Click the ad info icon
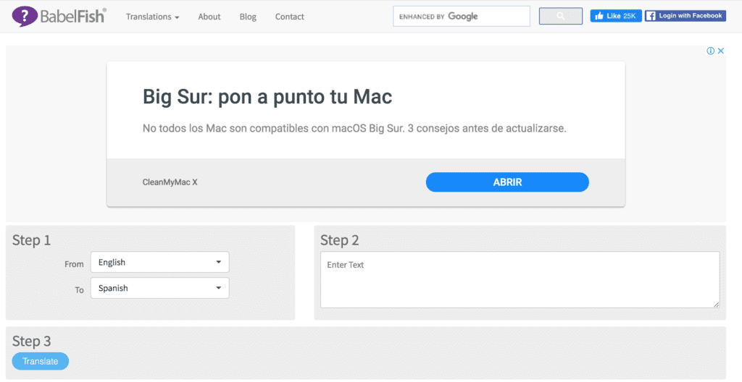This screenshot has width=742, height=382. click(710, 51)
